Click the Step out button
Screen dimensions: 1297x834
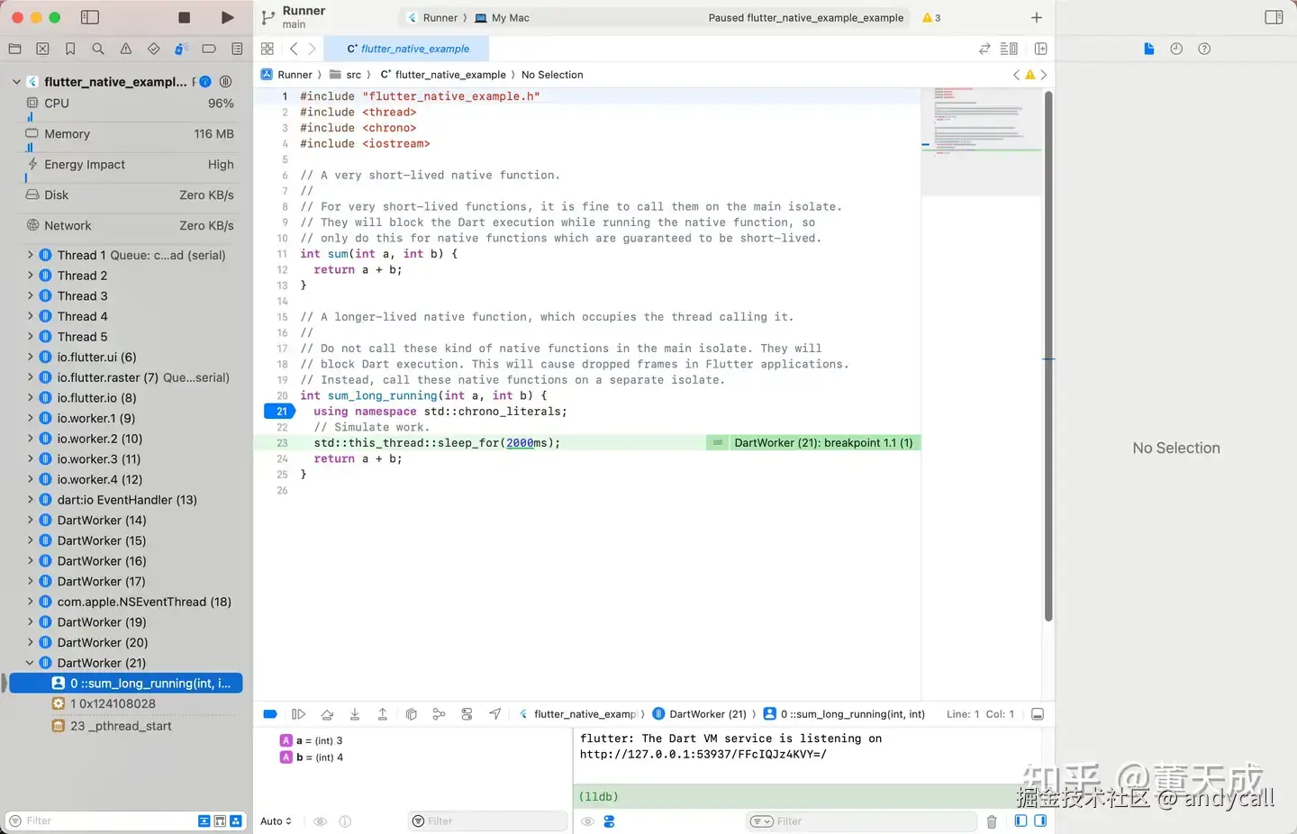383,714
